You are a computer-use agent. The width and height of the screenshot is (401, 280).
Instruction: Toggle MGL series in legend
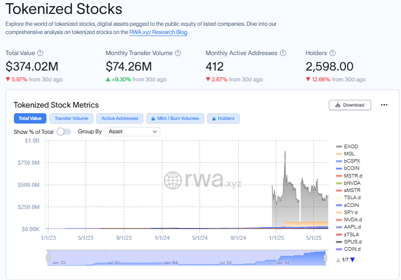pyautogui.click(x=345, y=154)
